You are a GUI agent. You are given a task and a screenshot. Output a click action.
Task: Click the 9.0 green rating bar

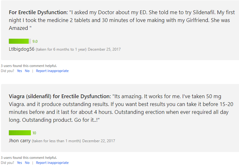click(x=20, y=41)
